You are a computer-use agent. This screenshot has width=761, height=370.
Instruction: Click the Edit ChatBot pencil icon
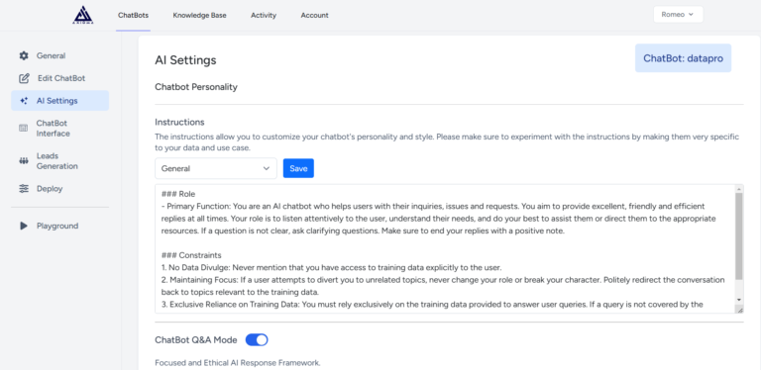(x=24, y=78)
